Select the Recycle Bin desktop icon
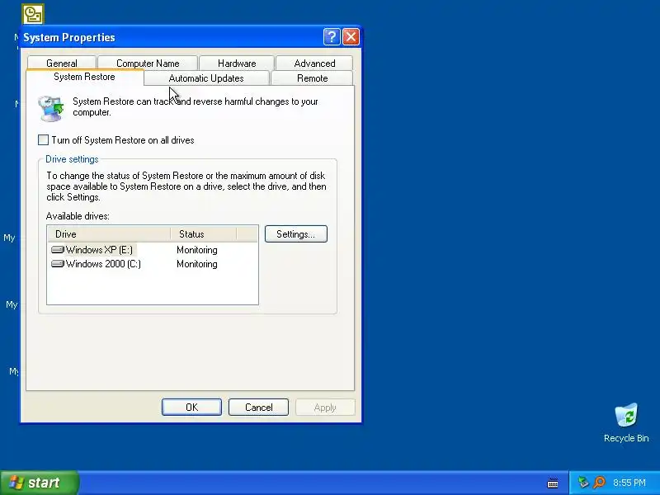Image resolution: width=660 pixels, height=495 pixels. (x=626, y=423)
